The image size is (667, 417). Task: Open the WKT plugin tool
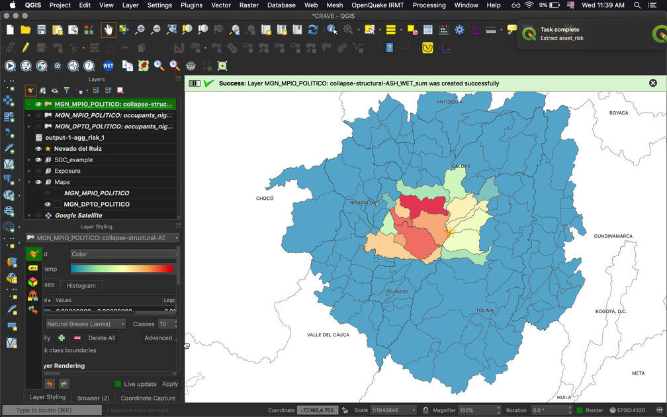click(108, 66)
